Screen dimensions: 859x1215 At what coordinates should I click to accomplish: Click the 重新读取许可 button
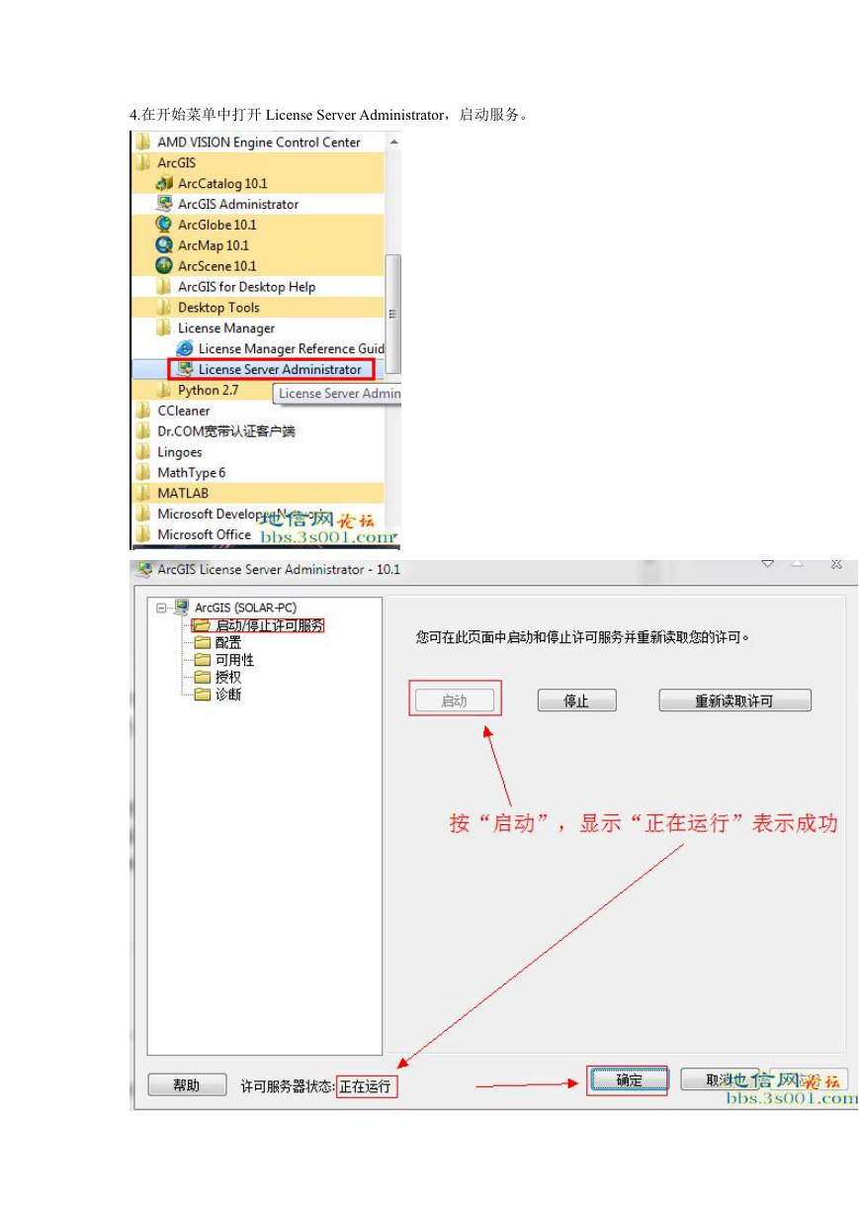[734, 701]
